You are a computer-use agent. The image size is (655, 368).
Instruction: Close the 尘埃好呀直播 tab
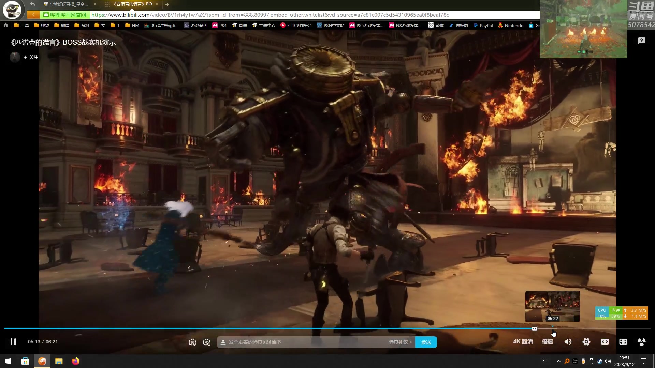tap(95, 4)
